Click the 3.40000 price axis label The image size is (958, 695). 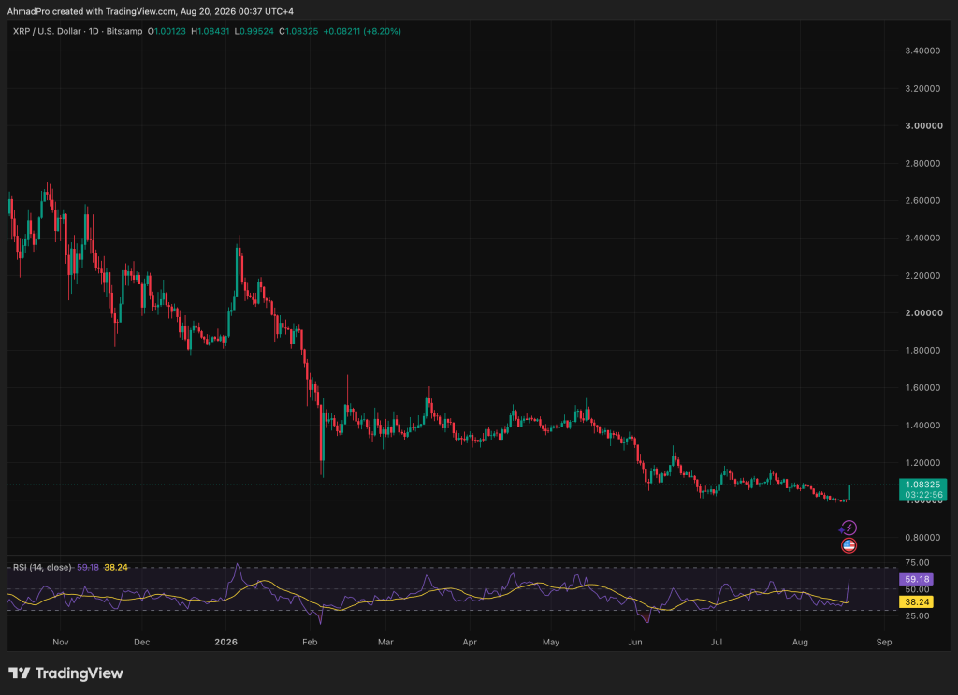922,51
